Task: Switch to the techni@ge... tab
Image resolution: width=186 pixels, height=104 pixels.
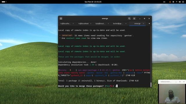Action: coord(118,24)
